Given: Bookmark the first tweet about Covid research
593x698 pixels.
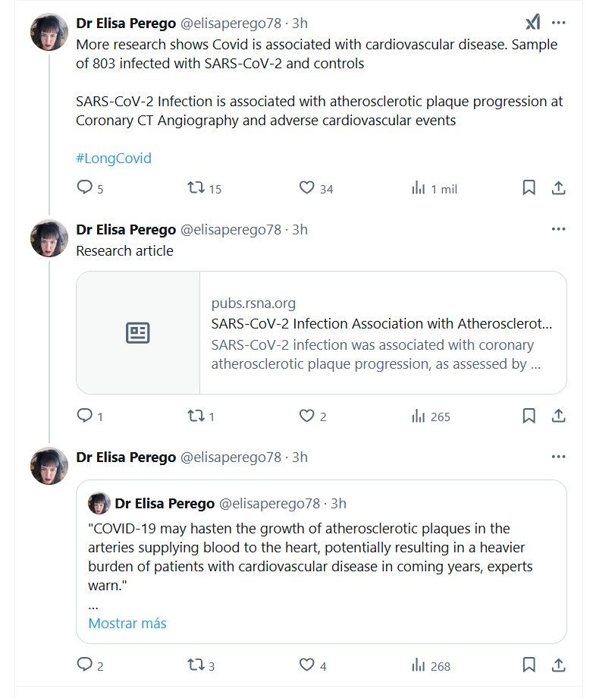Looking at the screenshot, I should (529, 187).
